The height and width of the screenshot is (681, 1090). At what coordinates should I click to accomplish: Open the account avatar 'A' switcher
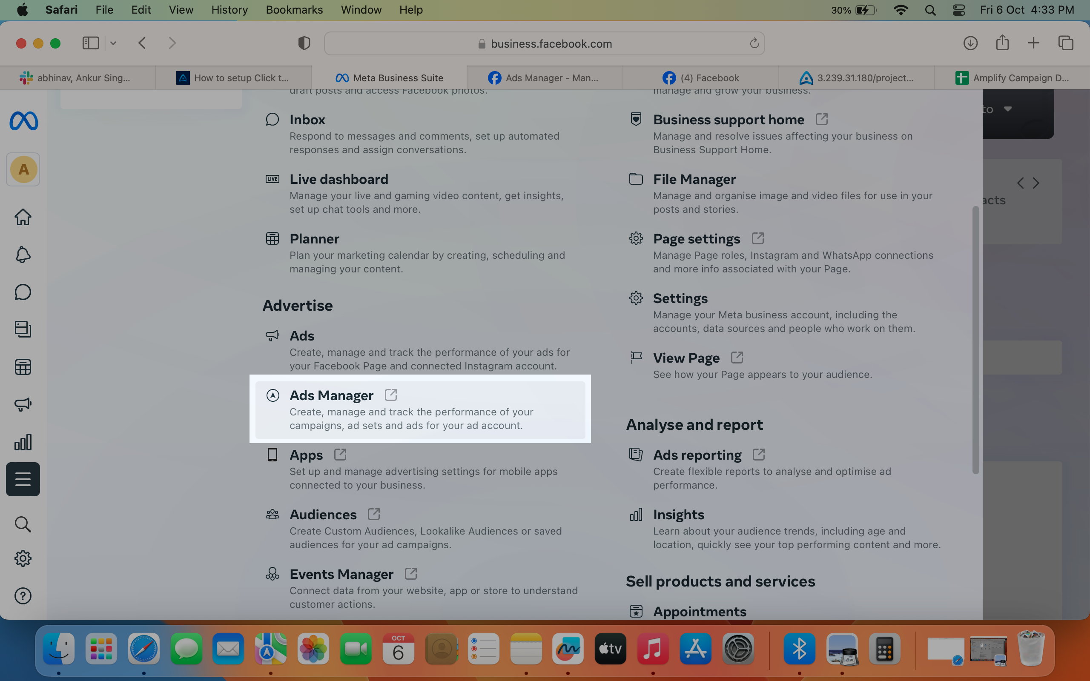point(23,169)
